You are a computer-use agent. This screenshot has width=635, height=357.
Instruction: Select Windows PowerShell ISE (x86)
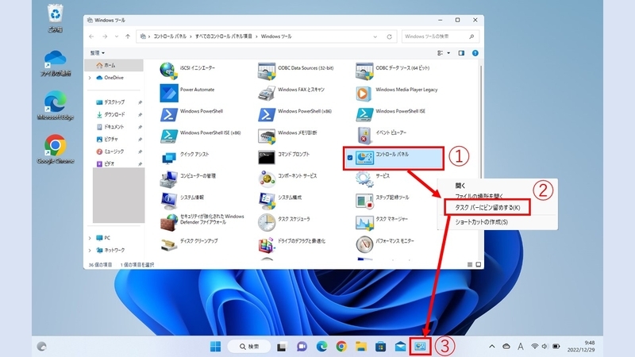click(200, 135)
